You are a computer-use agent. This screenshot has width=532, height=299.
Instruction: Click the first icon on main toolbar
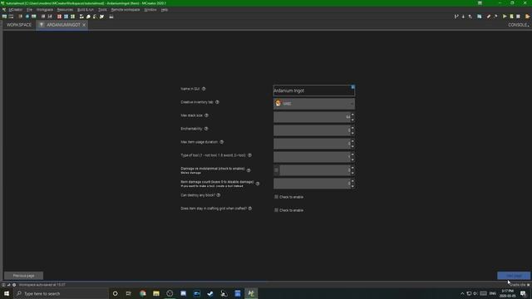point(4,17)
